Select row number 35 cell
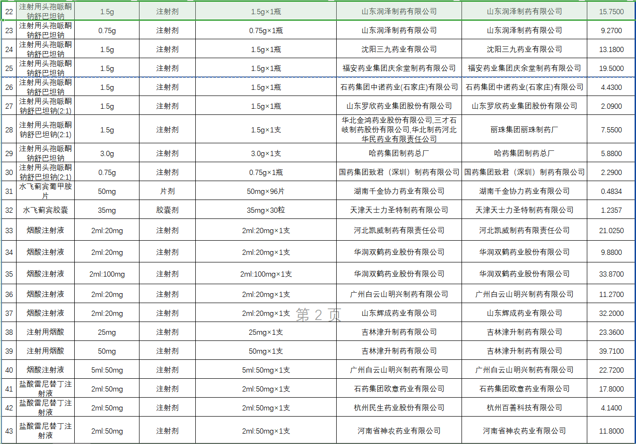The width and height of the screenshot is (636, 444). [x=9, y=274]
